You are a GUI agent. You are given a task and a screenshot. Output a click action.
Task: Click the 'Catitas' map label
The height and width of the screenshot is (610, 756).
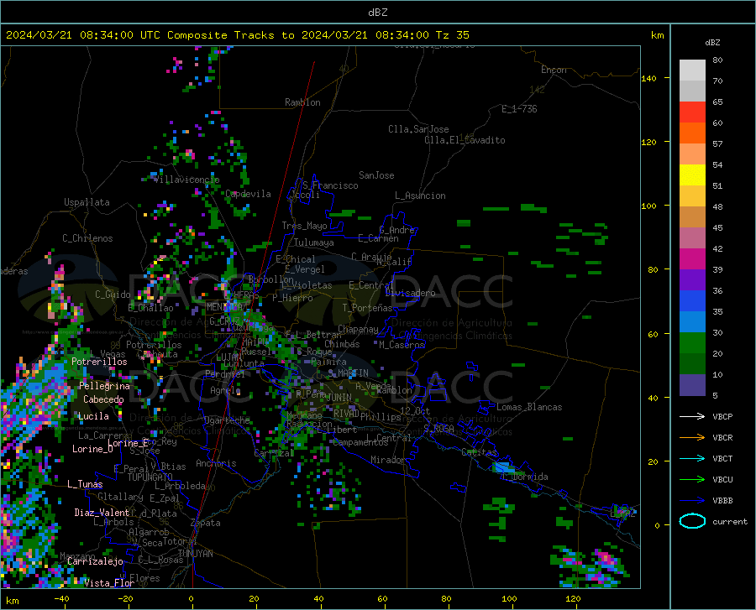pyautogui.click(x=480, y=452)
